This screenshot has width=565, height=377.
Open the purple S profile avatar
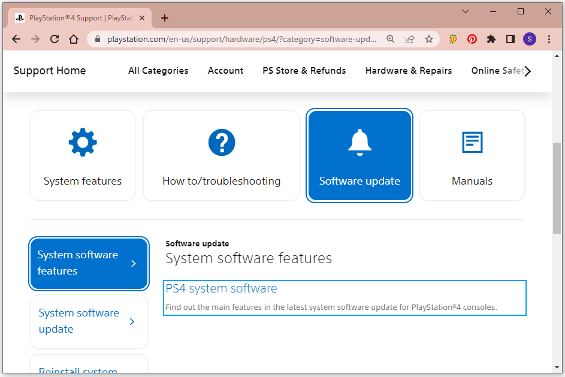click(x=530, y=39)
